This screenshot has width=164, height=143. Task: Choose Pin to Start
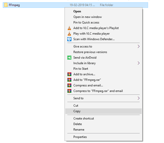[x=104, y=69]
